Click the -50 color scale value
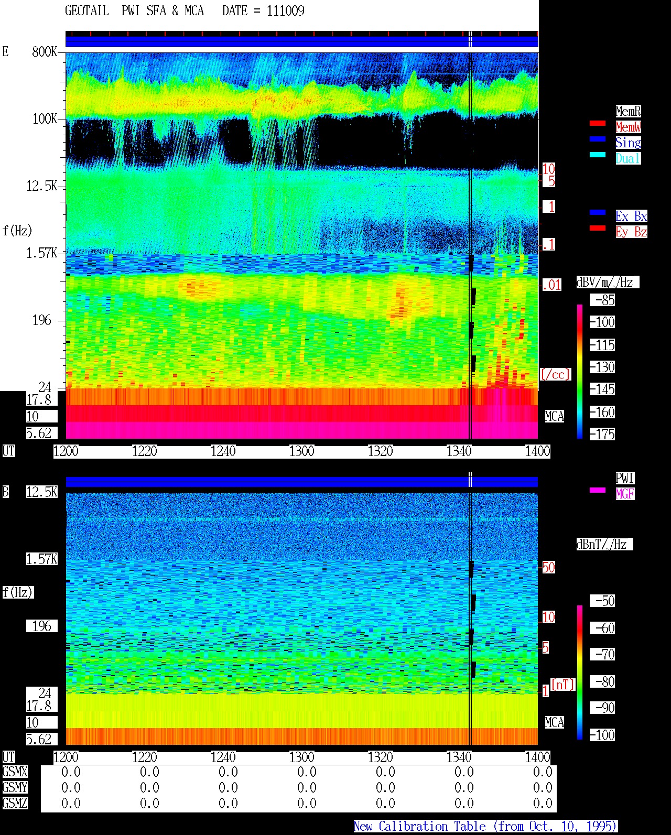Image resolution: width=671 pixels, height=835 pixels. point(602,601)
